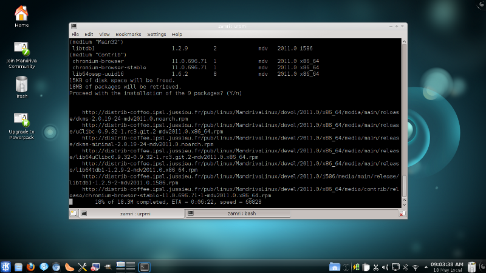Open the file manager from the taskbar

coord(18,267)
